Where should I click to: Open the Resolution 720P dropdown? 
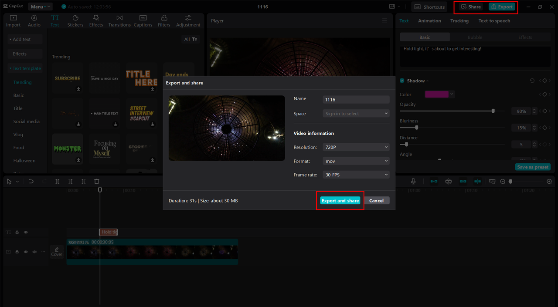(x=356, y=147)
